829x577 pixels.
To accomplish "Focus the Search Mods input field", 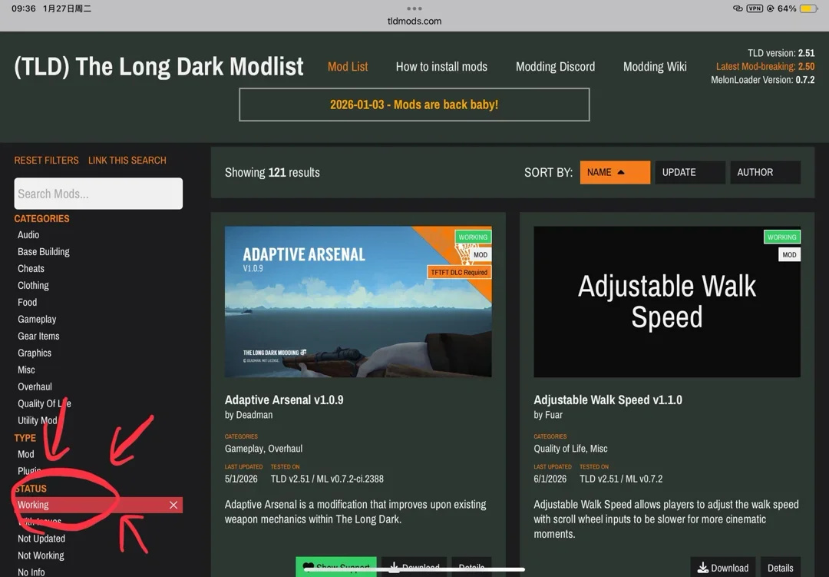I will 98,194.
